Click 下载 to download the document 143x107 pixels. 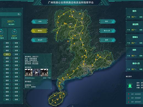(x=49, y=78)
